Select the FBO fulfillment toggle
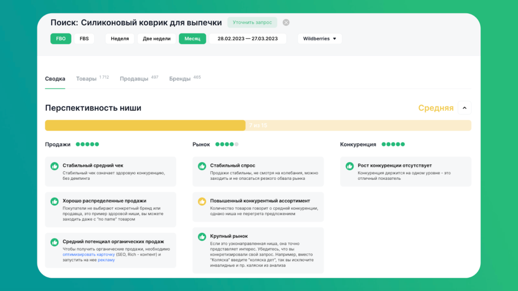Image resolution: width=518 pixels, height=291 pixels. point(61,39)
